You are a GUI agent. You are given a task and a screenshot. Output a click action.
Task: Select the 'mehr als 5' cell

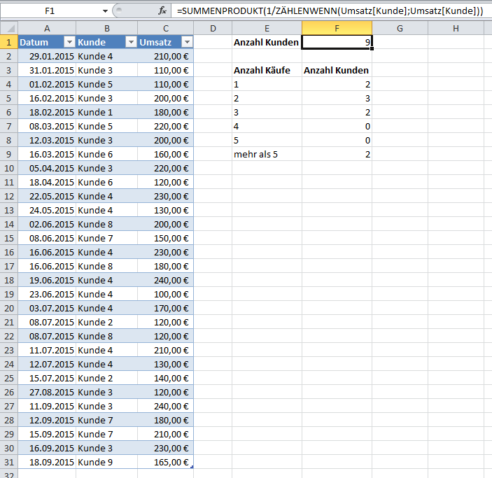[x=267, y=154]
